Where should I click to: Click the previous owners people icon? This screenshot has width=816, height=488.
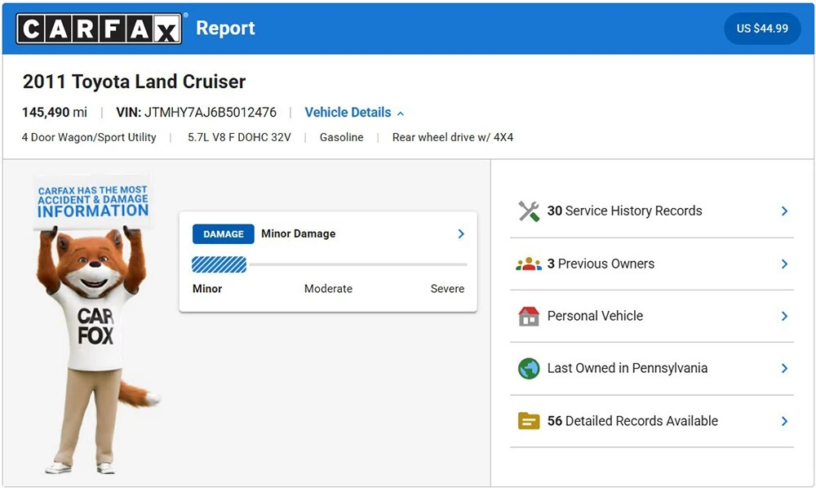coord(529,264)
